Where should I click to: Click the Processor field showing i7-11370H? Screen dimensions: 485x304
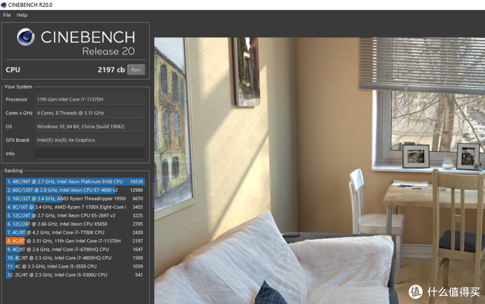pyautogui.click(x=90, y=100)
